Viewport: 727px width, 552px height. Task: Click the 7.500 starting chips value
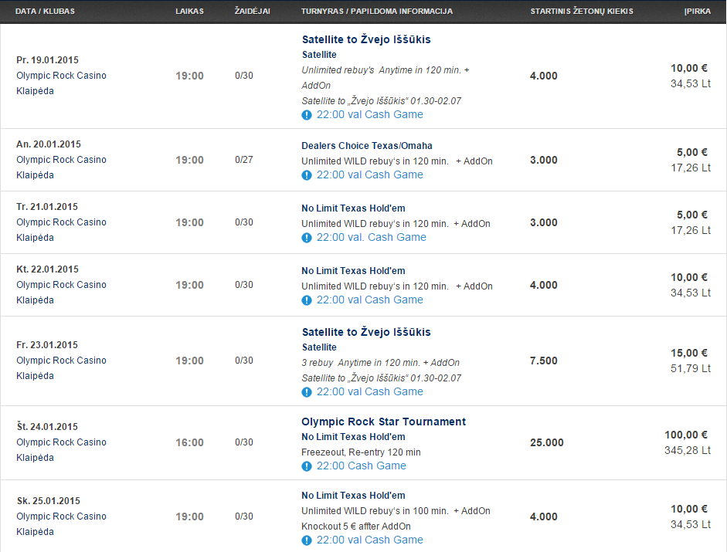tap(544, 361)
